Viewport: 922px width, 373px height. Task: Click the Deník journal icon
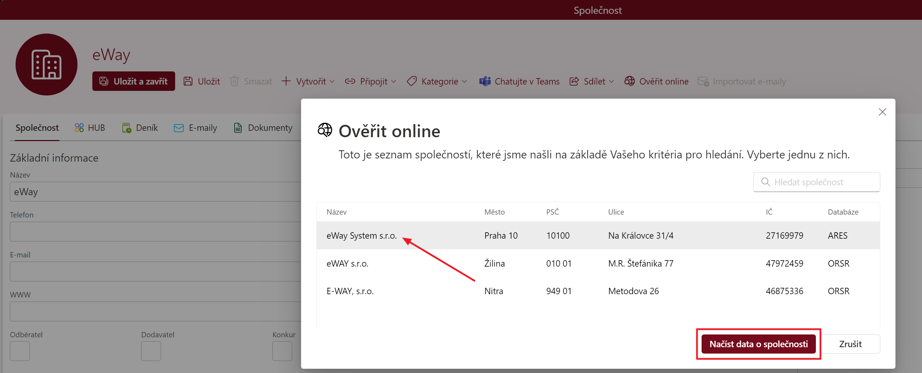tap(126, 128)
